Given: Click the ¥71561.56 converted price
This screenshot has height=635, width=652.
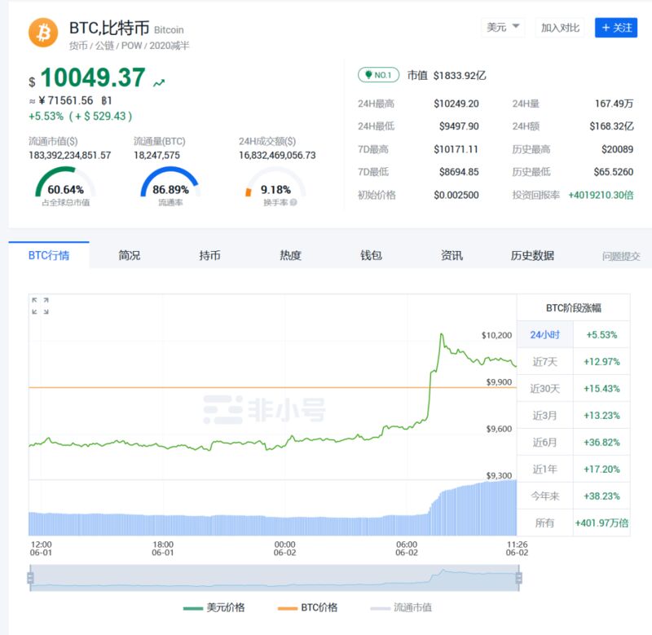Looking at the screenshot, I should click(x=66, y=100).
